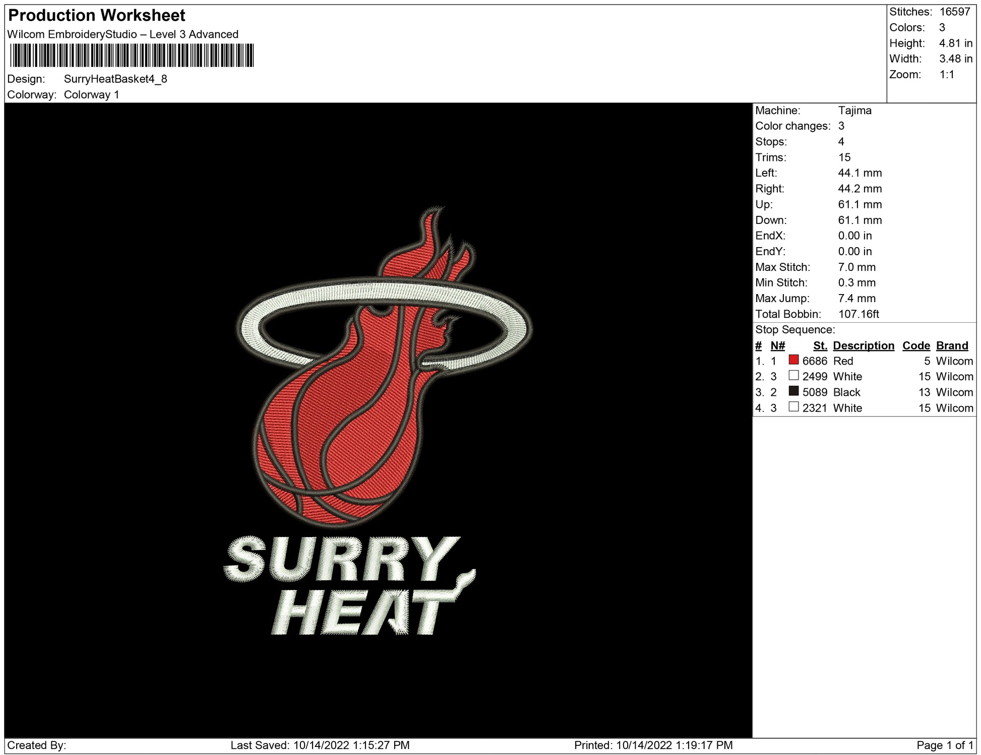Click the Description column header

pos(863,345)
